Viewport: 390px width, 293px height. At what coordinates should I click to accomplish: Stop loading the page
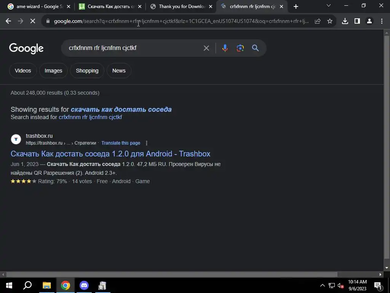pos(33,21)
